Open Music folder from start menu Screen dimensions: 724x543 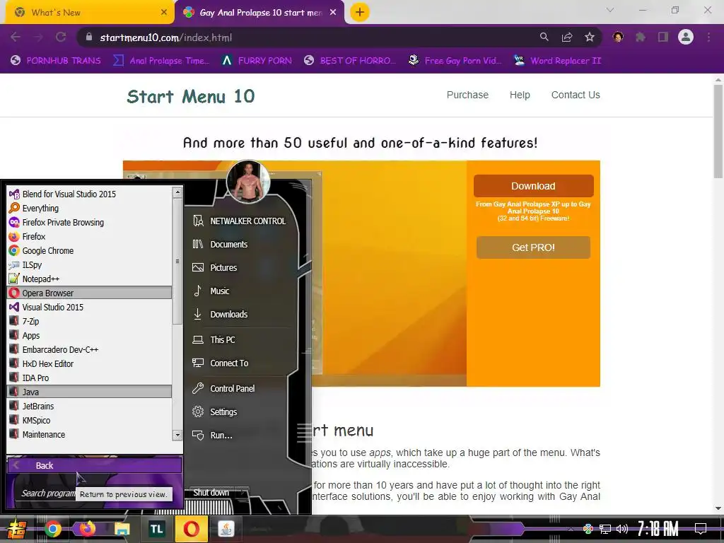point(211,291)
